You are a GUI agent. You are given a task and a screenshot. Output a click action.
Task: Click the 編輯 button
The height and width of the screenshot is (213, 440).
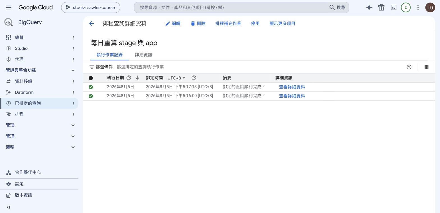tap(173, 24)
